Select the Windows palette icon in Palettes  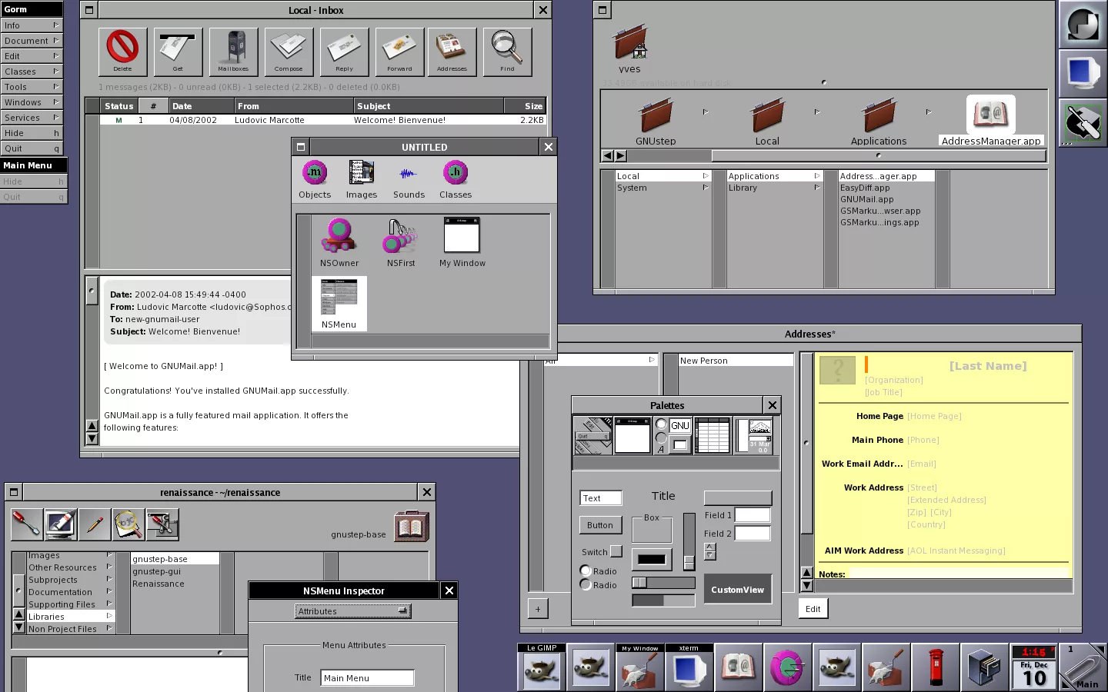click(632, 436)
